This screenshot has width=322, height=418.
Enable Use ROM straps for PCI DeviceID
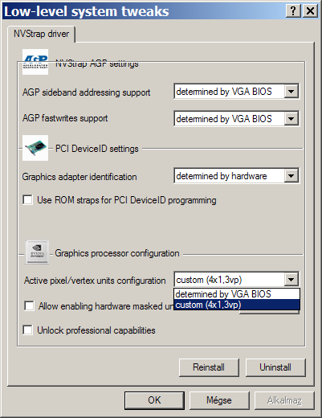tap(28, 200)
